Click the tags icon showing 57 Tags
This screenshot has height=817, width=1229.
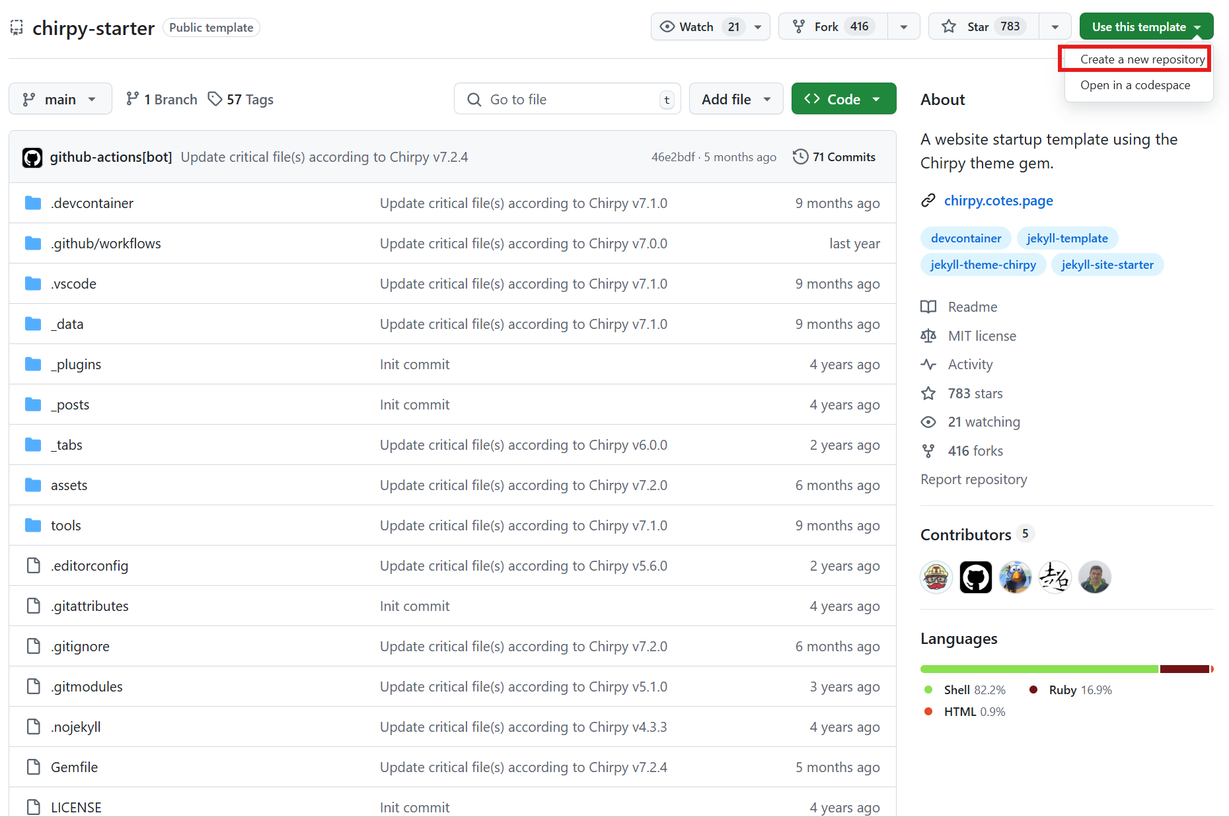[x=215, y=99]
